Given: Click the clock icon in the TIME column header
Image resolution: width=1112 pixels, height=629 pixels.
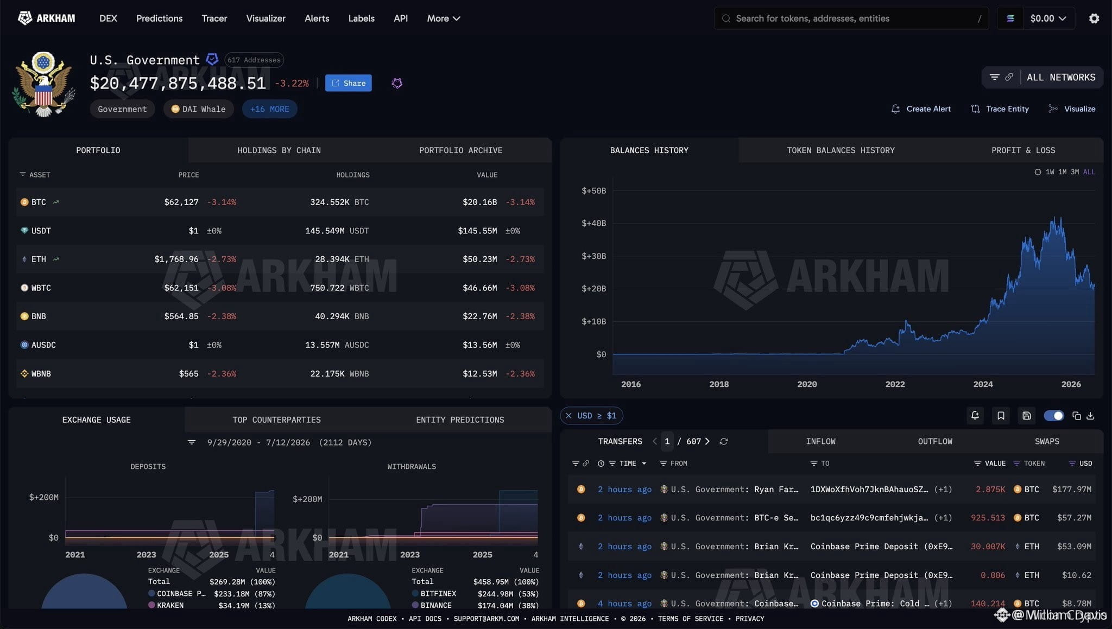Looking at the screenshot, I should [x=601, y=463].
